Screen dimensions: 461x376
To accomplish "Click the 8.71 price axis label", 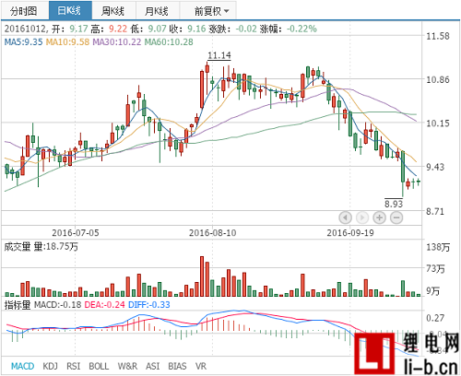I will (435, 211).
